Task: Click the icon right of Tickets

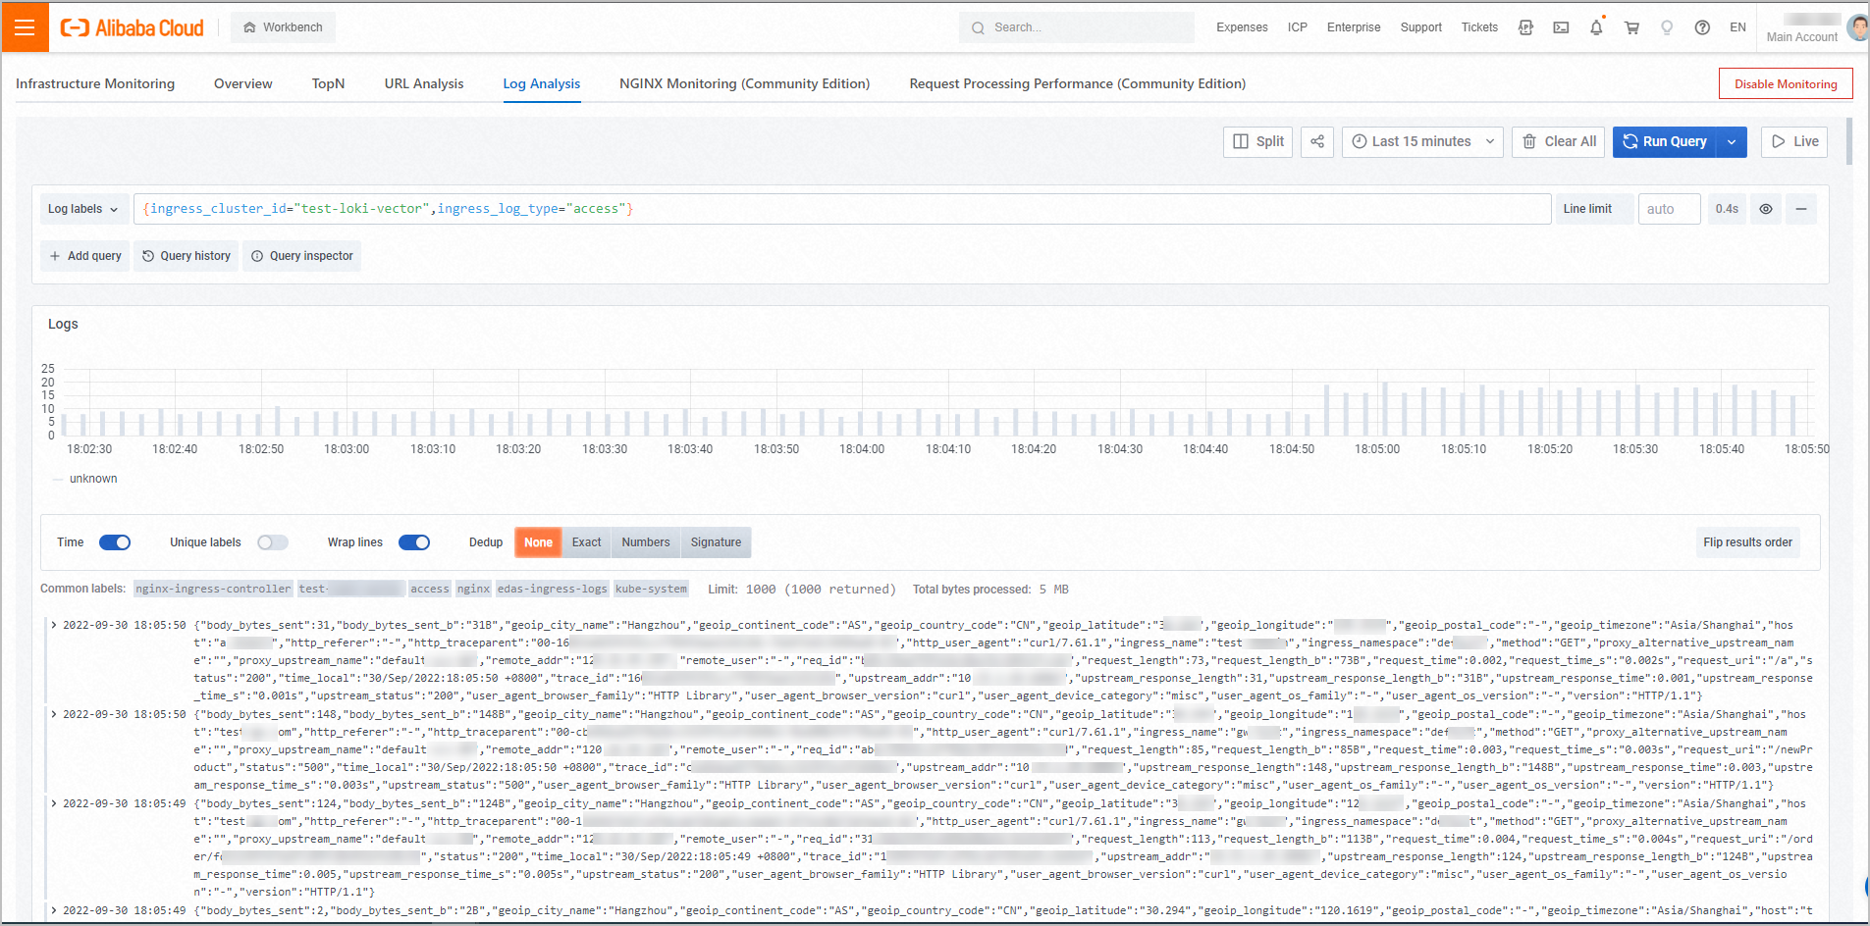Action: coord(1525,27)
